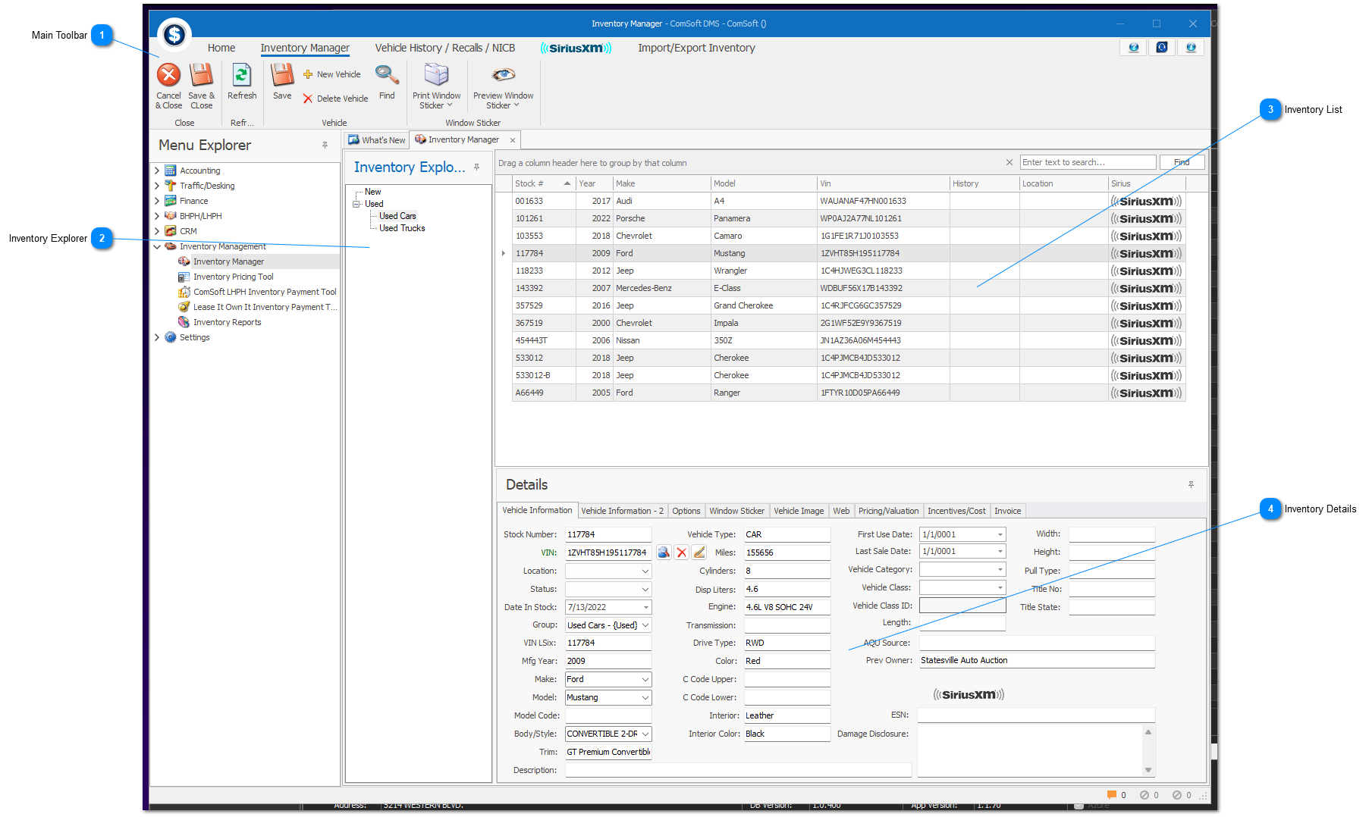The width and height of the screenshot is (1369, 817).
Task: Close the Inventory Manager document tab
Action: point(513,140)
